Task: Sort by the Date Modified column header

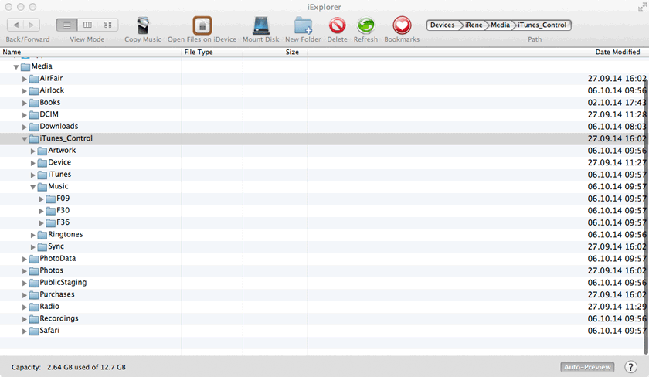Action: tap(478, 52)
